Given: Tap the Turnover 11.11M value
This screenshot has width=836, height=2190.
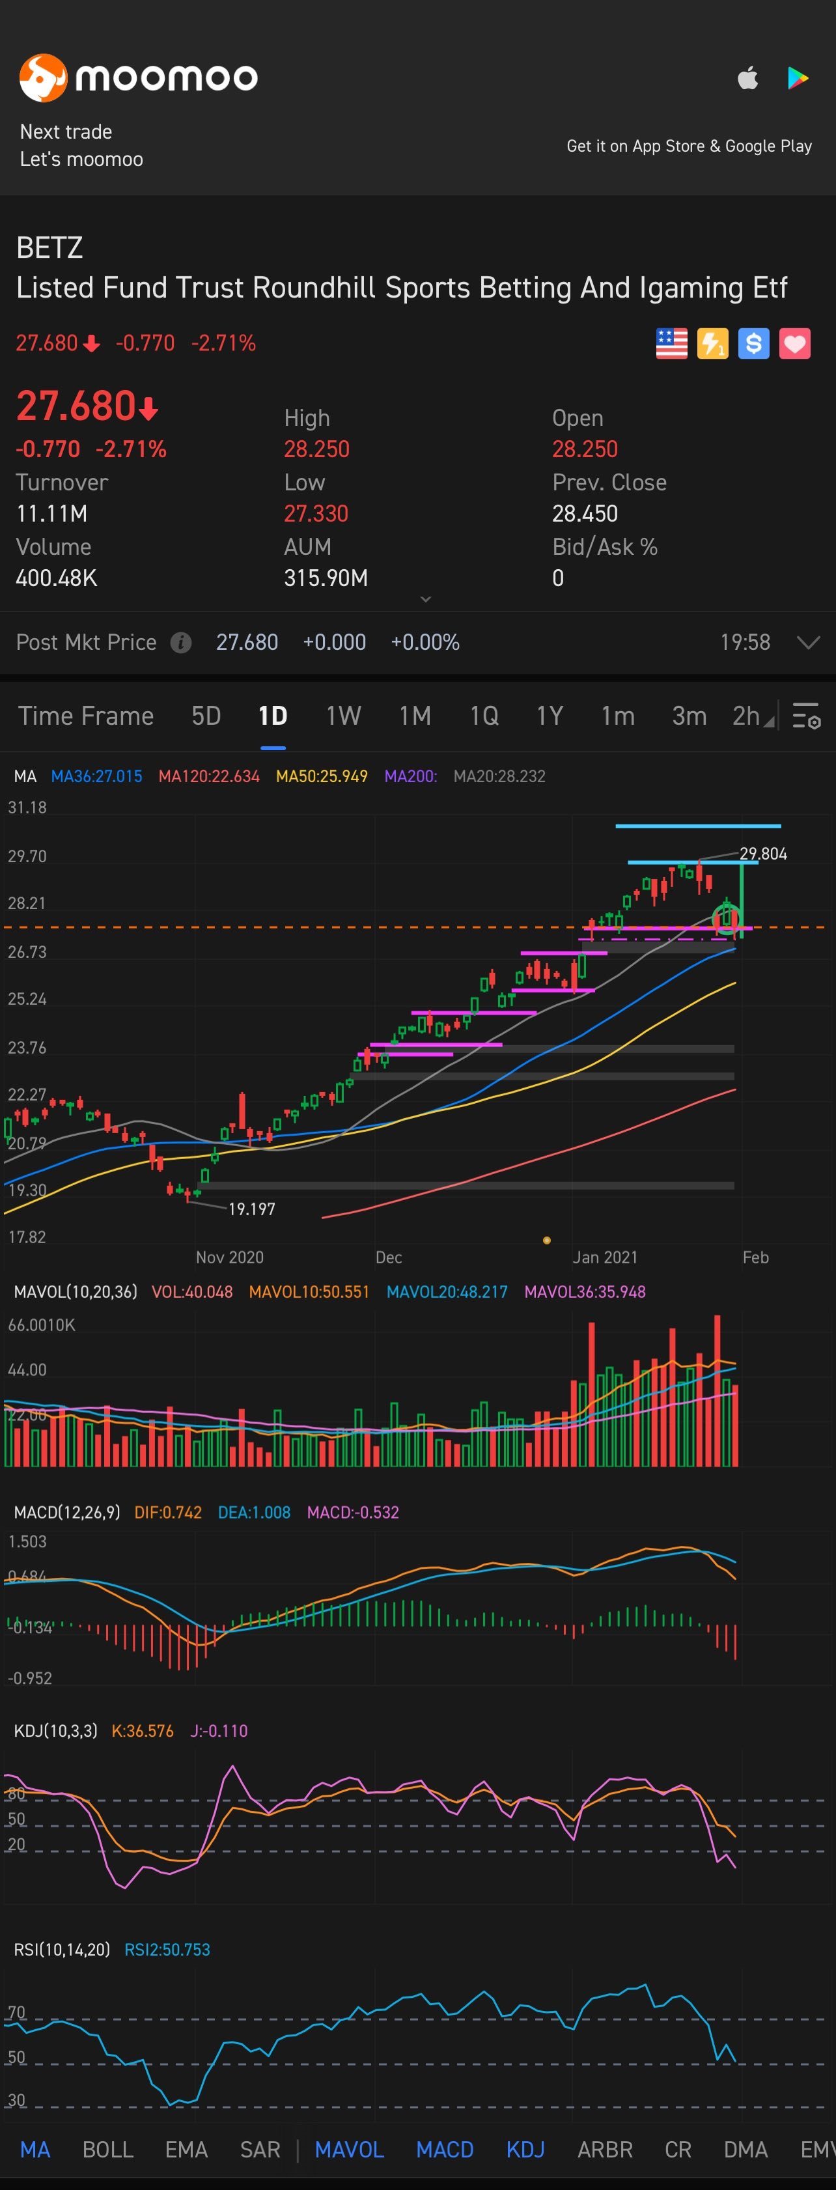Looking at the screenshot, I should [51, 514].
